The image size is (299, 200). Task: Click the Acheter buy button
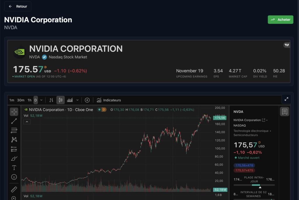tap(280, 19)
